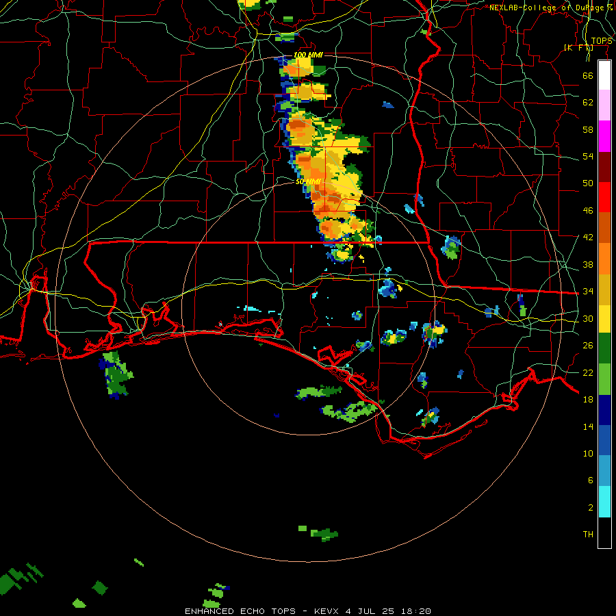616x616 pixels.
Task: Click the TH legend label
Action: tap(588, 535)
